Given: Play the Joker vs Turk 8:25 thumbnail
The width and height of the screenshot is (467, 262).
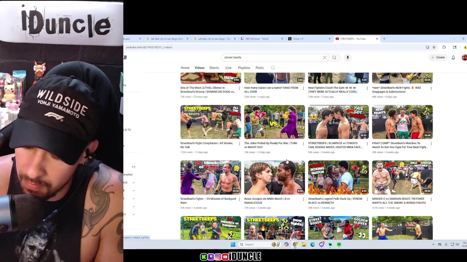Looking at the screenshot, I should 274,122.
